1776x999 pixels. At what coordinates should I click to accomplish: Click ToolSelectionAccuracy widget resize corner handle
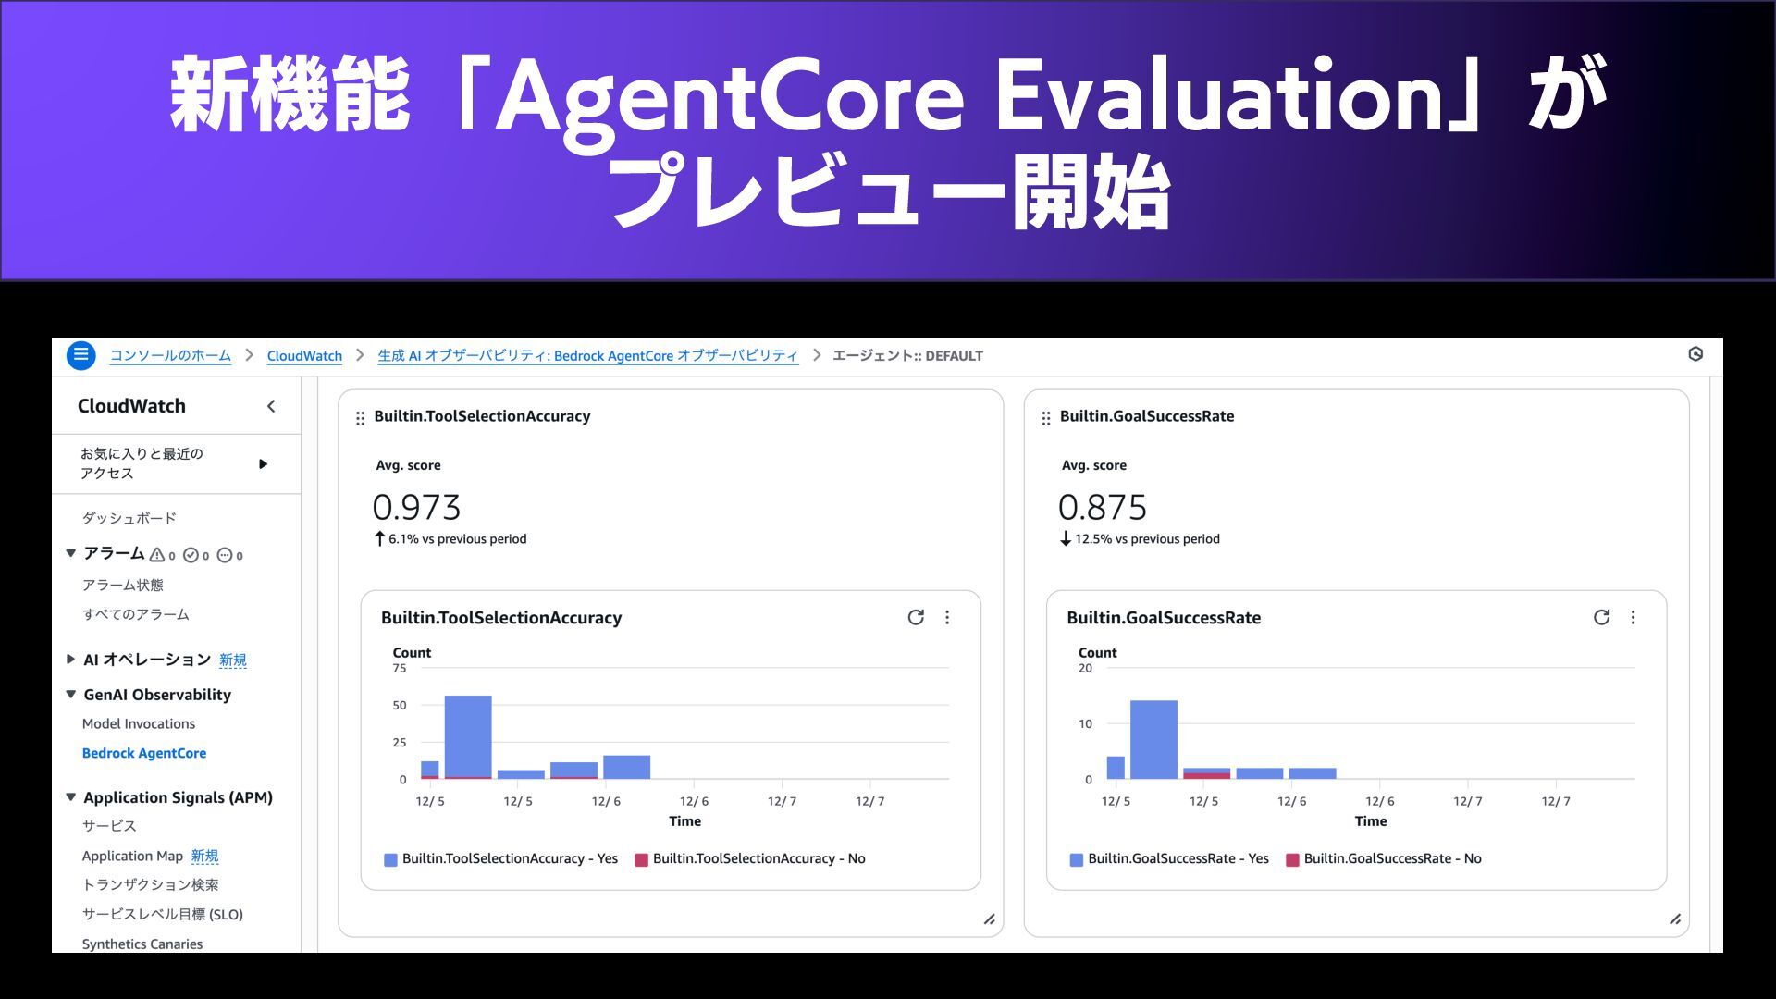989,919
